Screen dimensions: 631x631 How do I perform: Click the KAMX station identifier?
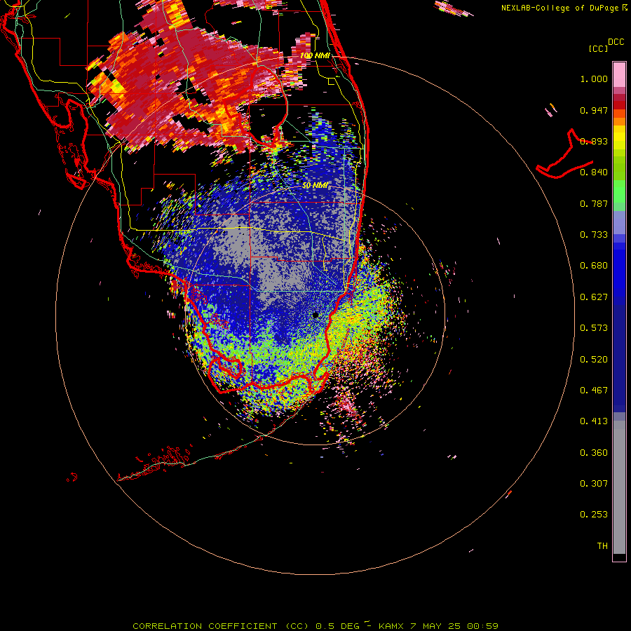coord(391,626)
